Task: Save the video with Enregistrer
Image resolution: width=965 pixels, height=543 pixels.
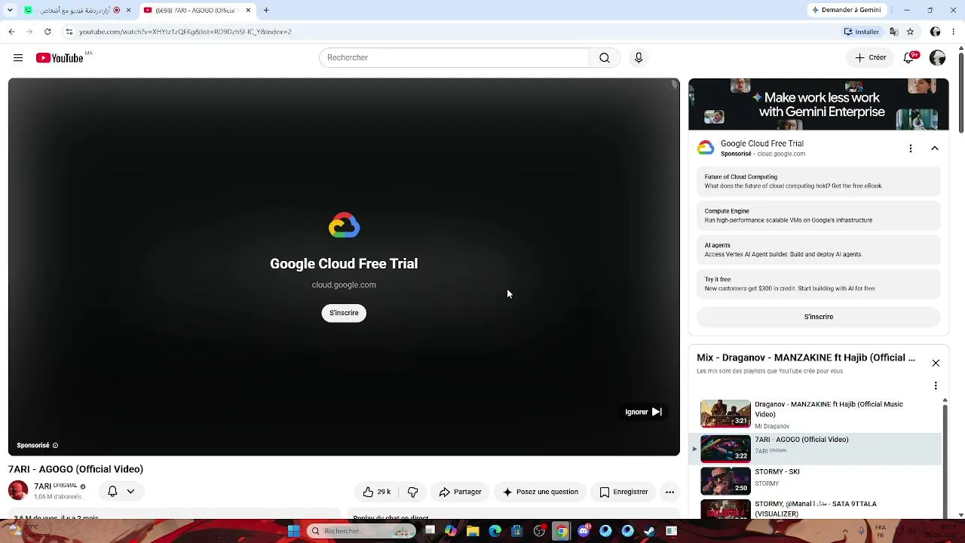Action: pyautogui.click(x=623, y=492)
